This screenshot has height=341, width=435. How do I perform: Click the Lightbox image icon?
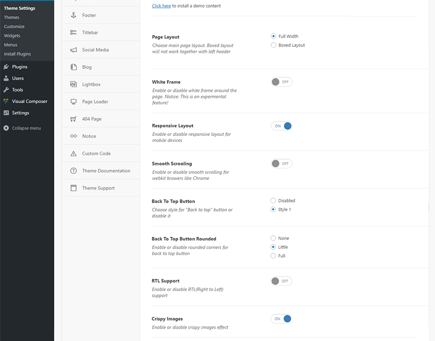tap(74, 84)
